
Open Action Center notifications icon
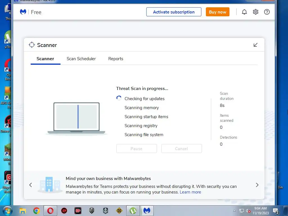[x=276, y=211]
